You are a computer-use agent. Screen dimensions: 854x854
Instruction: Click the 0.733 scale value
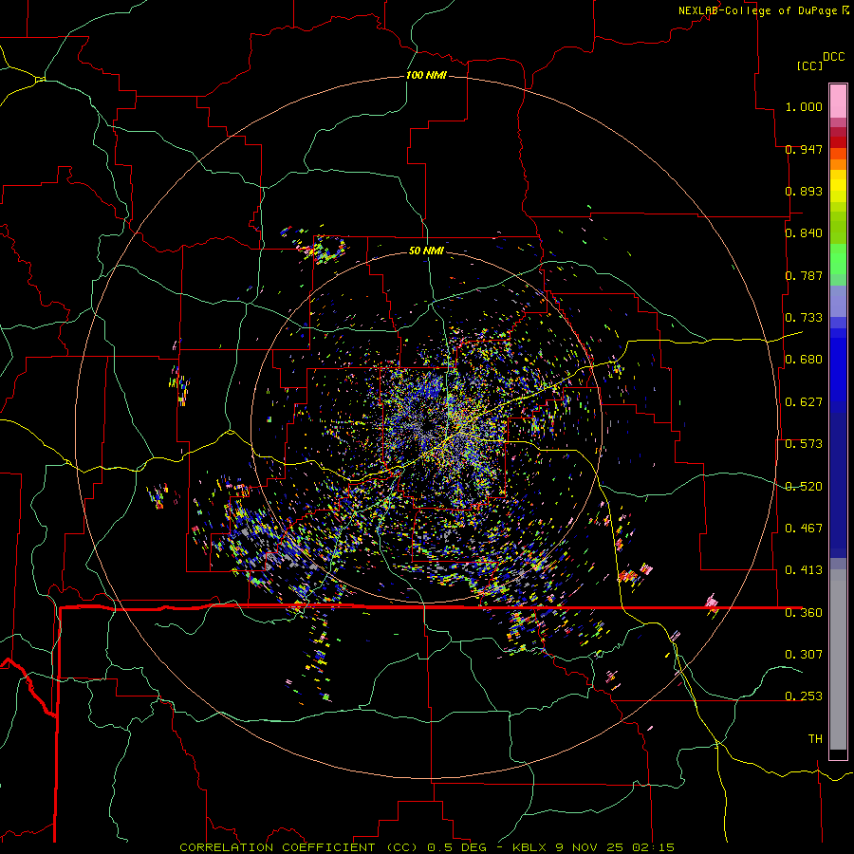(x=804, y=318)
